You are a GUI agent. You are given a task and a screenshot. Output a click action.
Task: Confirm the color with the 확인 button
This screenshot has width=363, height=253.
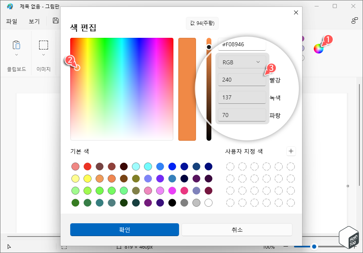pos(125,230)
